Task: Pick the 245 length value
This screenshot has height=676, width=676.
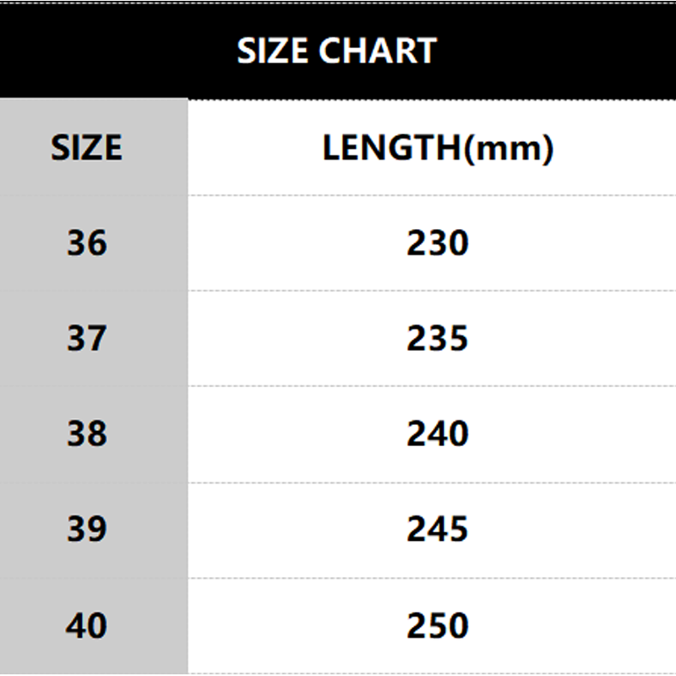Action: click(437, 530)
